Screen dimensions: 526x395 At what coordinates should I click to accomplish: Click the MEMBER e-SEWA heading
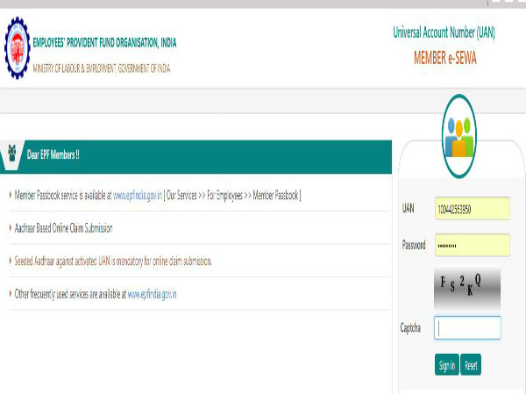pyautogui.click(x=444, y=58)
